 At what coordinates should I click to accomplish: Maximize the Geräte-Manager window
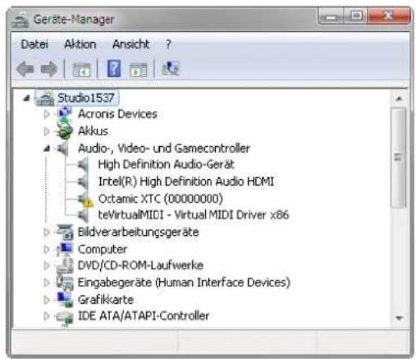(x=356, y=16)
